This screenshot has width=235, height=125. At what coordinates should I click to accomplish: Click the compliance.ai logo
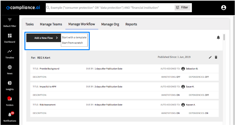click(23, 8)
